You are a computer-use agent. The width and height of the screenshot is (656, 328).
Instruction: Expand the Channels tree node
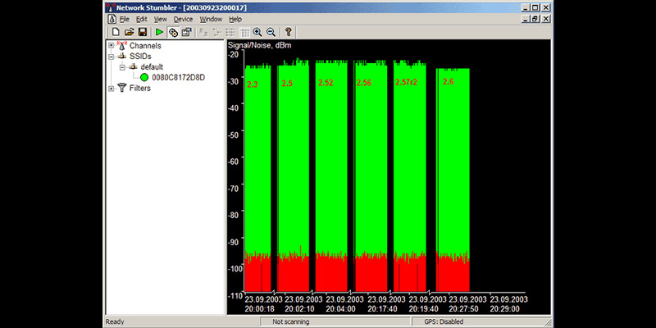click(x=112, y=46)
